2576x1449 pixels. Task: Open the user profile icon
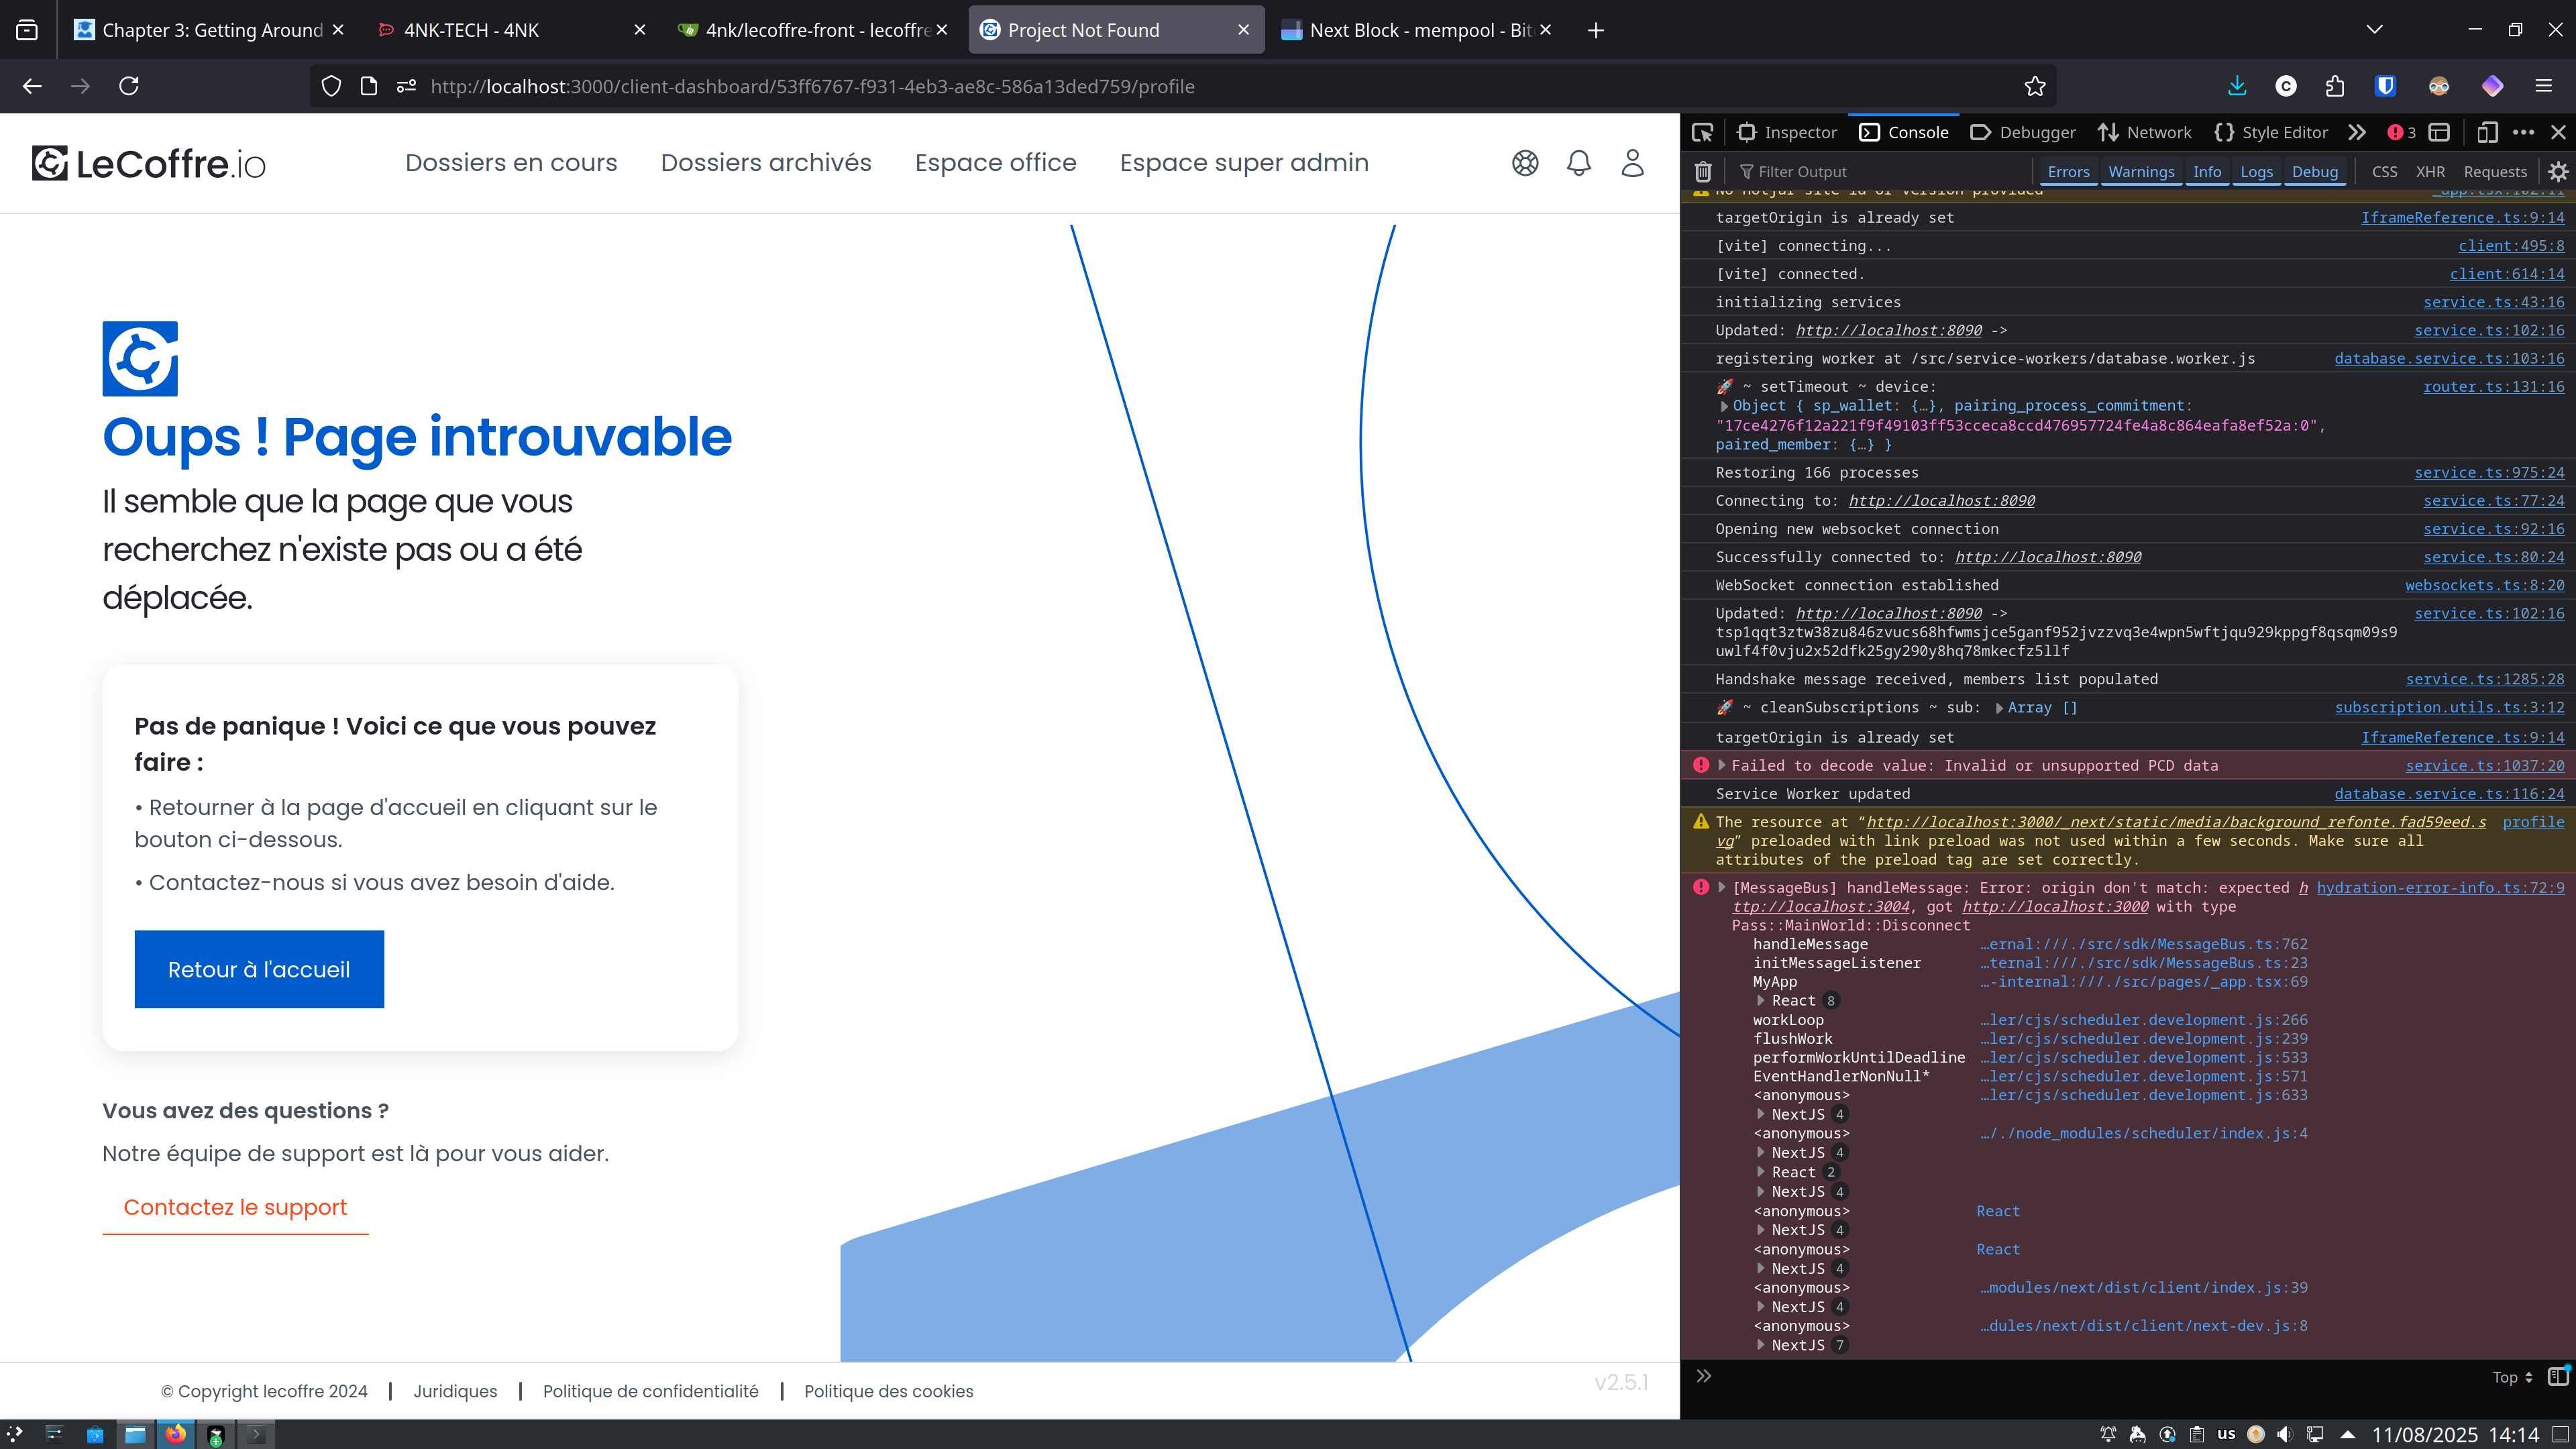click(1632, 163)
